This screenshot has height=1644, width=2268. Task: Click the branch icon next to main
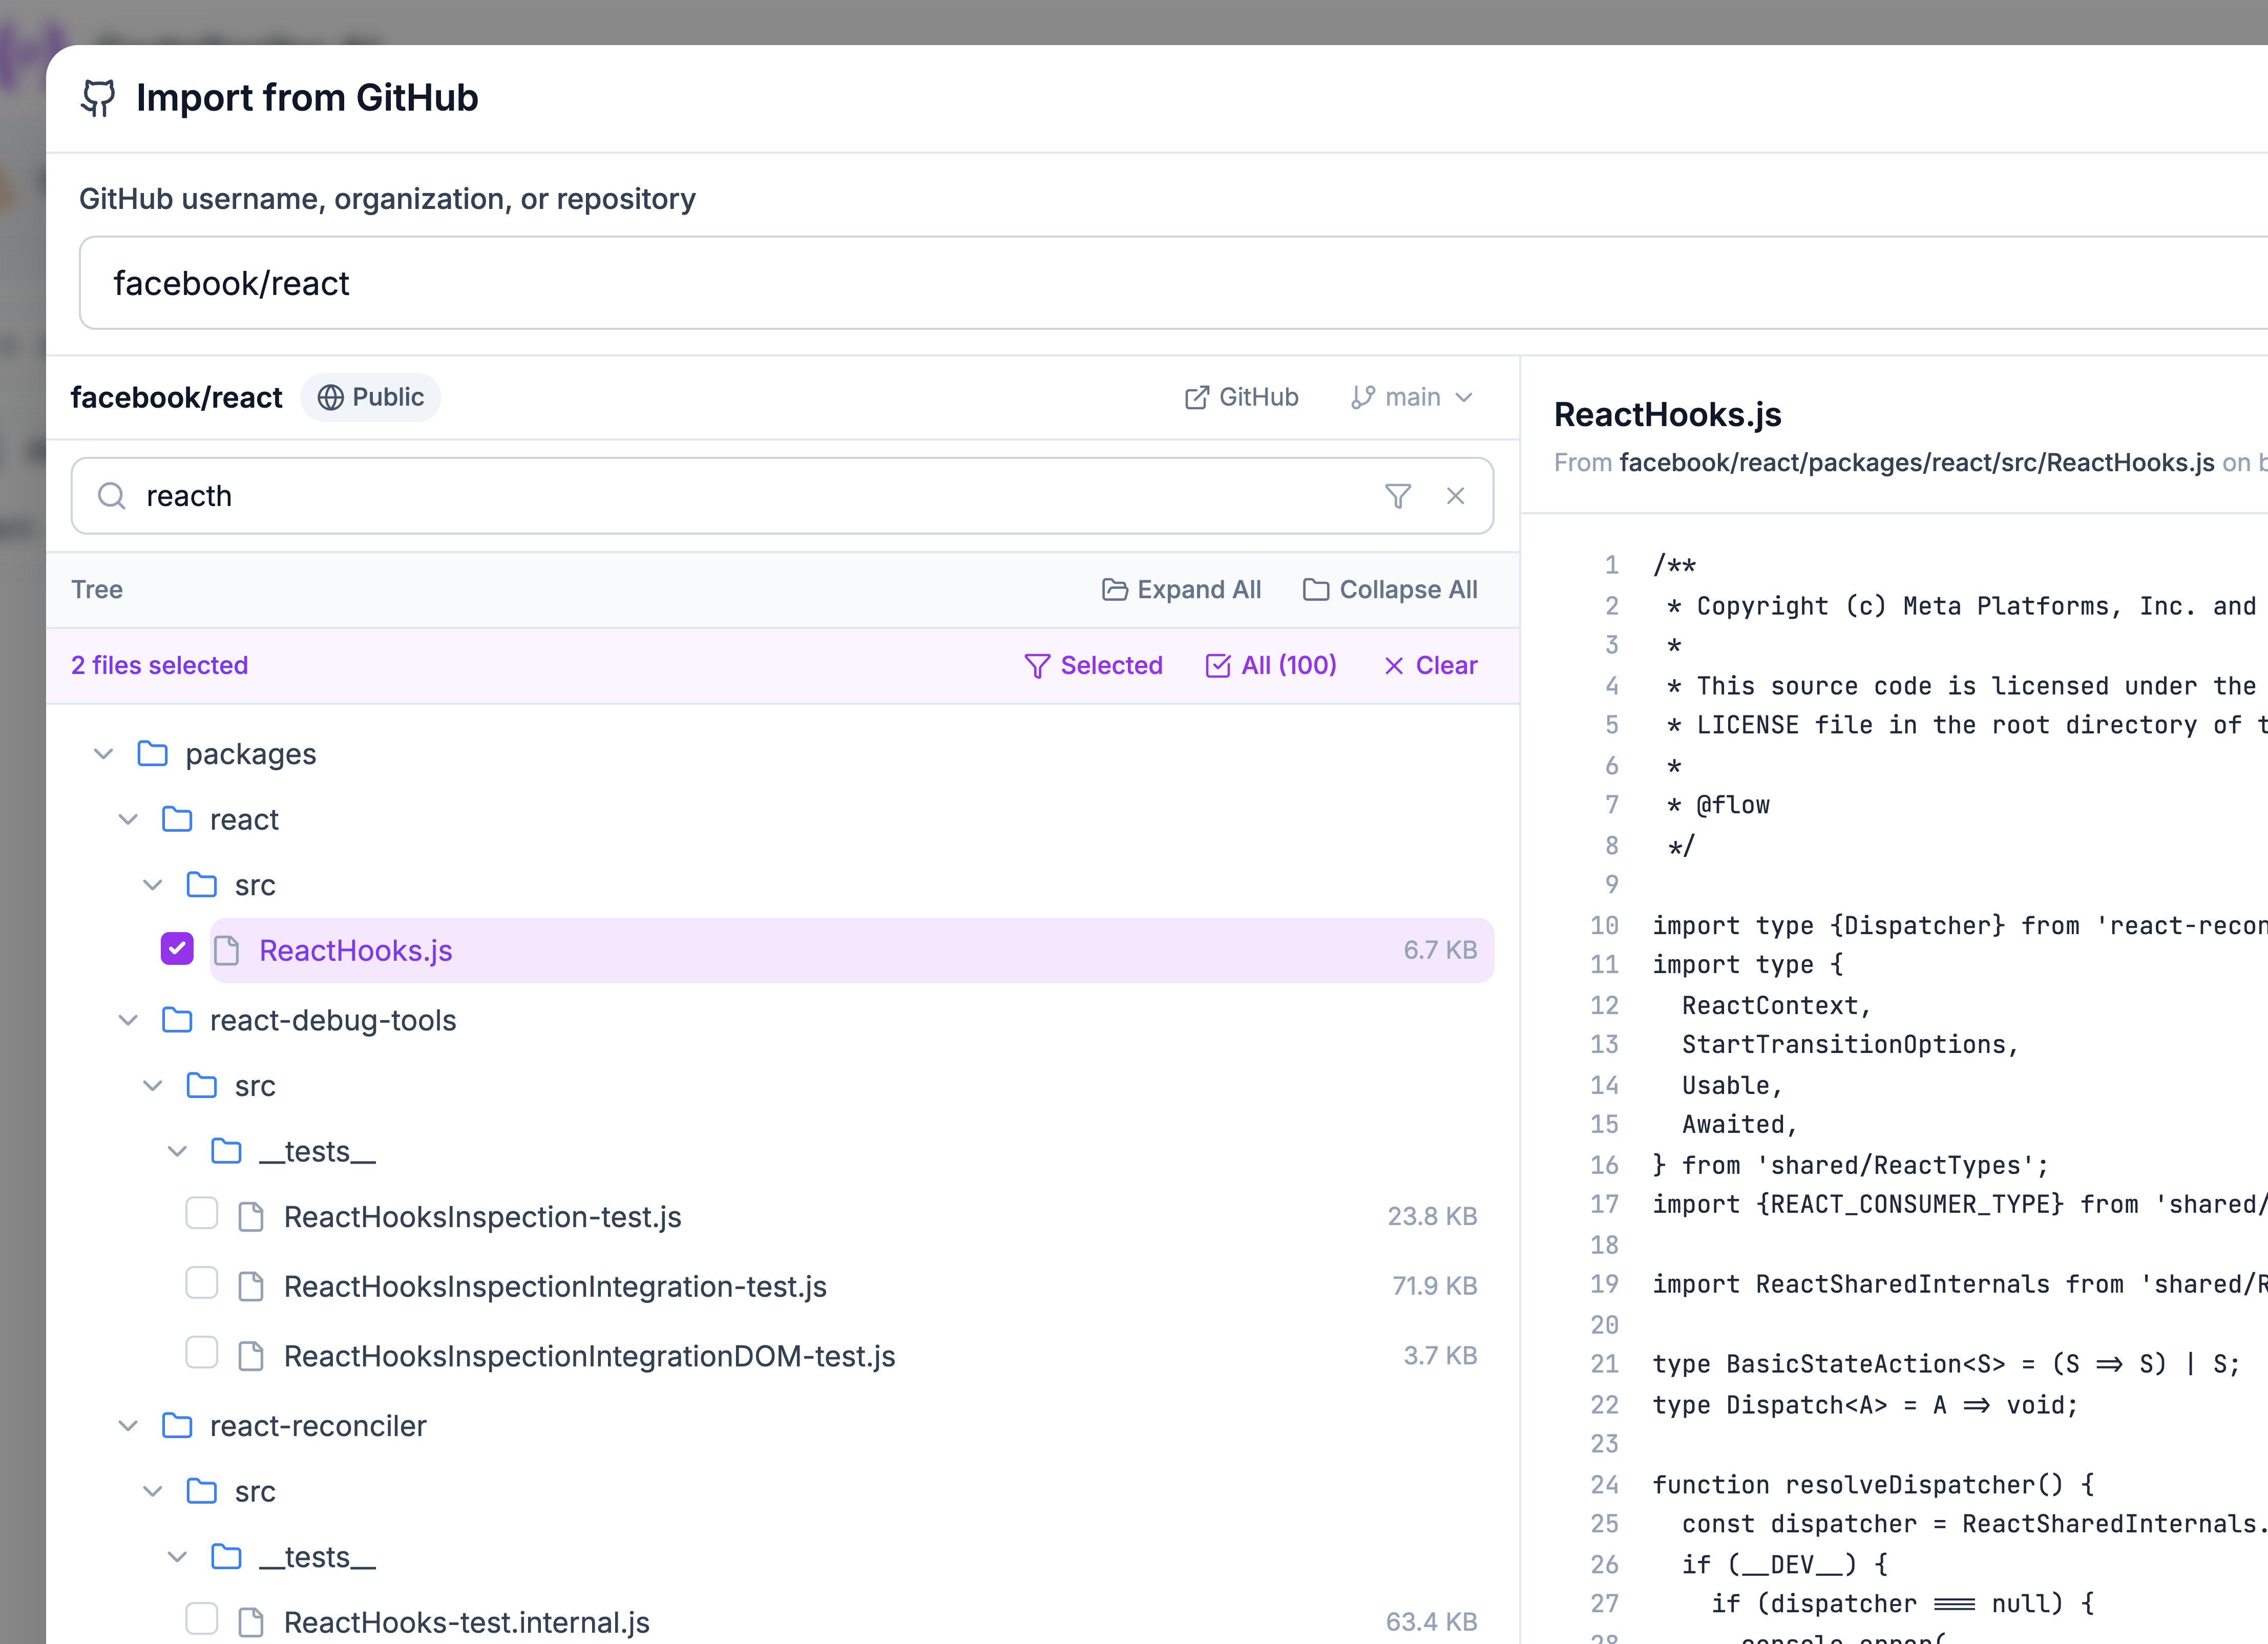coord(1360,397)
